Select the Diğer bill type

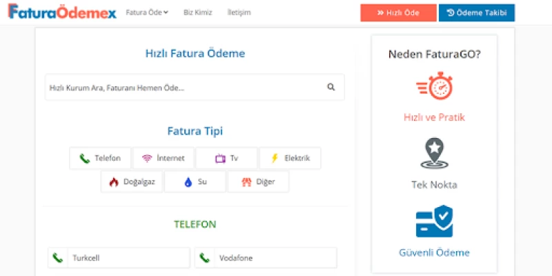point(258,182)
